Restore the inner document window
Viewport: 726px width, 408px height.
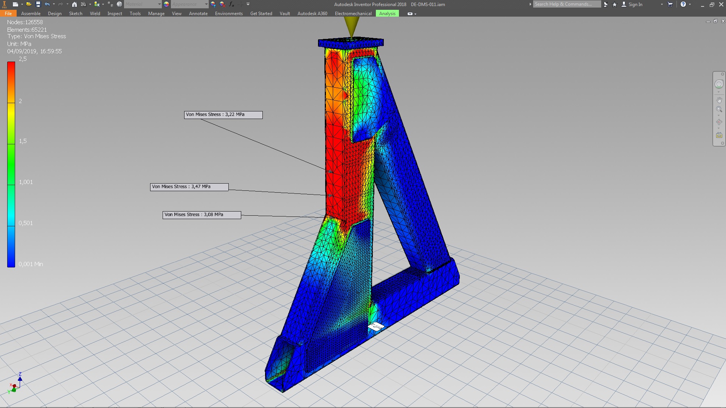715,21
